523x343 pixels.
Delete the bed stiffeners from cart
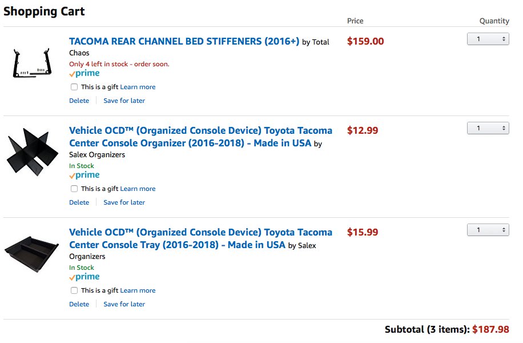[x=79, y=101]
